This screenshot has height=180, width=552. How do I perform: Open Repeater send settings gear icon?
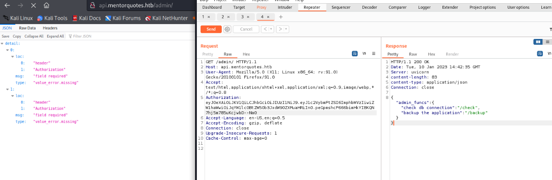(227, 29)
